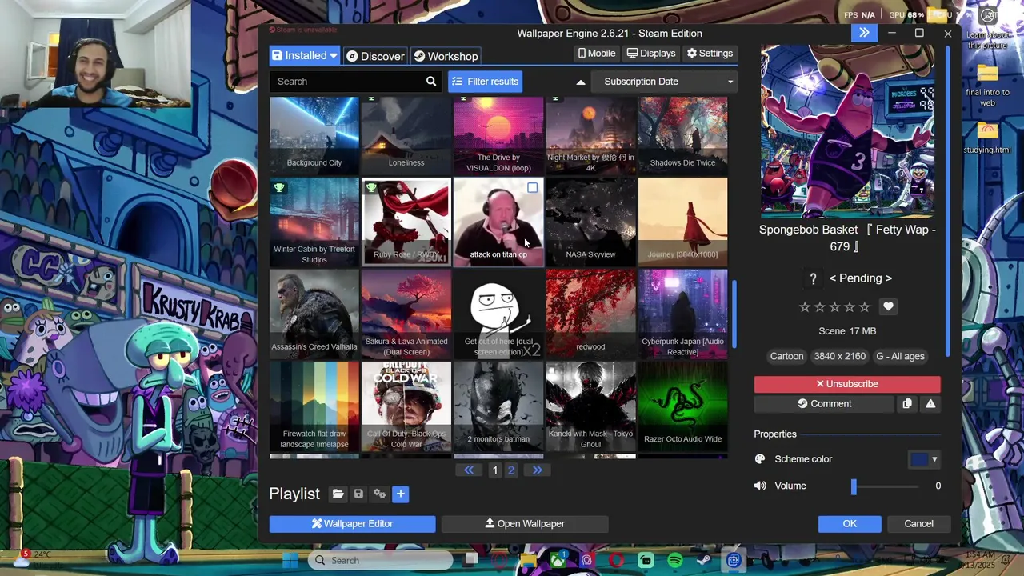Go to page 2 of wallpapers
The image size is (1024, 576).
coord(511,470)
